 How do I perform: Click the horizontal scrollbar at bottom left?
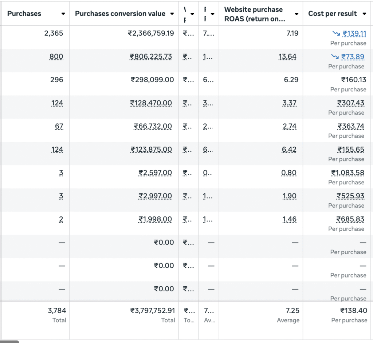pos(9,342)
